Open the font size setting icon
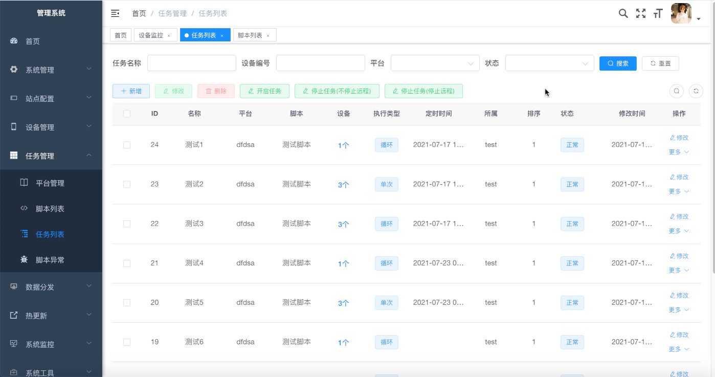715x377 pixels. pos(658,13)
